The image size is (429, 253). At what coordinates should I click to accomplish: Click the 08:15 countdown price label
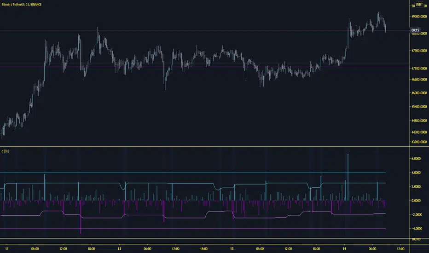pyautogui.click(x=415, y=30)
